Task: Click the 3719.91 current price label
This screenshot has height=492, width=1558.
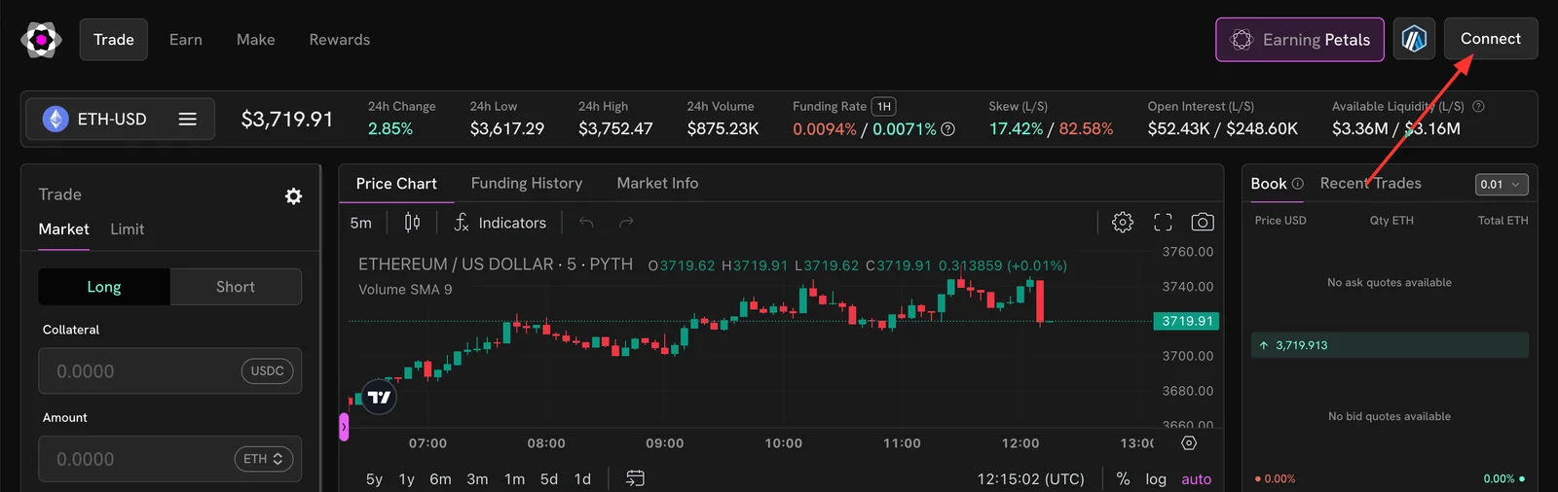Action: coord(1187,321)
